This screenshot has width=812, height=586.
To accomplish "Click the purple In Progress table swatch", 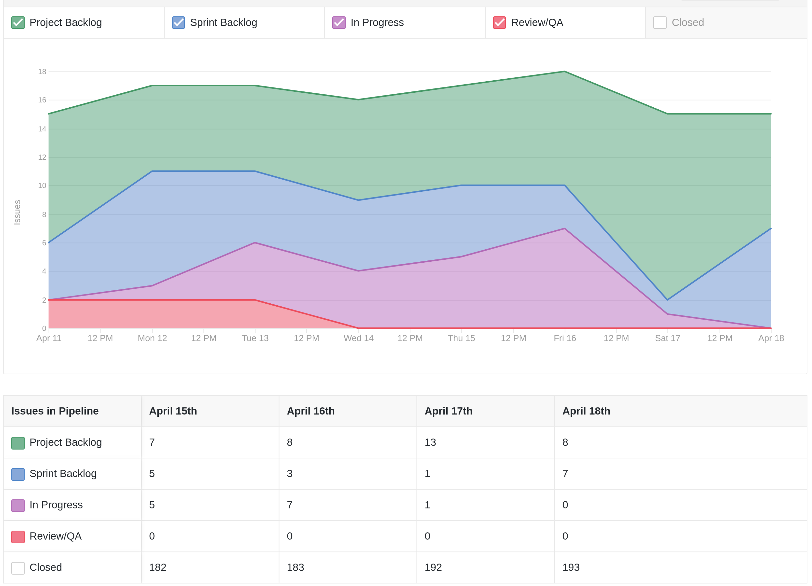I will [18, 505].
